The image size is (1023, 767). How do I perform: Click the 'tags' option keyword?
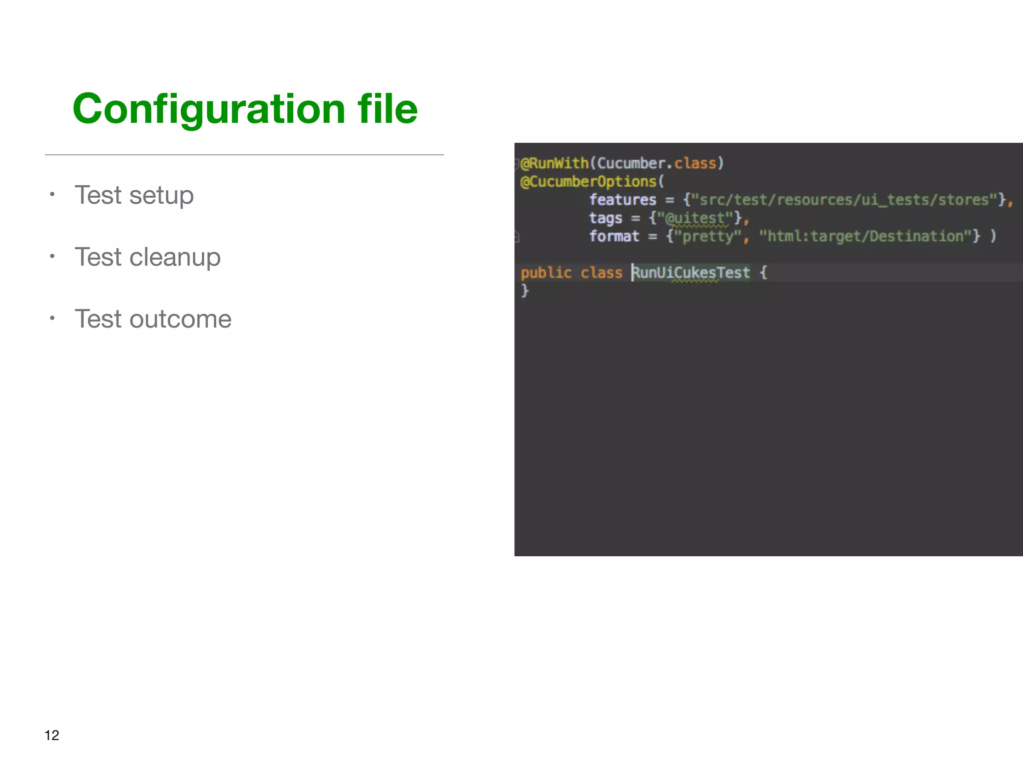click(605, 218)
